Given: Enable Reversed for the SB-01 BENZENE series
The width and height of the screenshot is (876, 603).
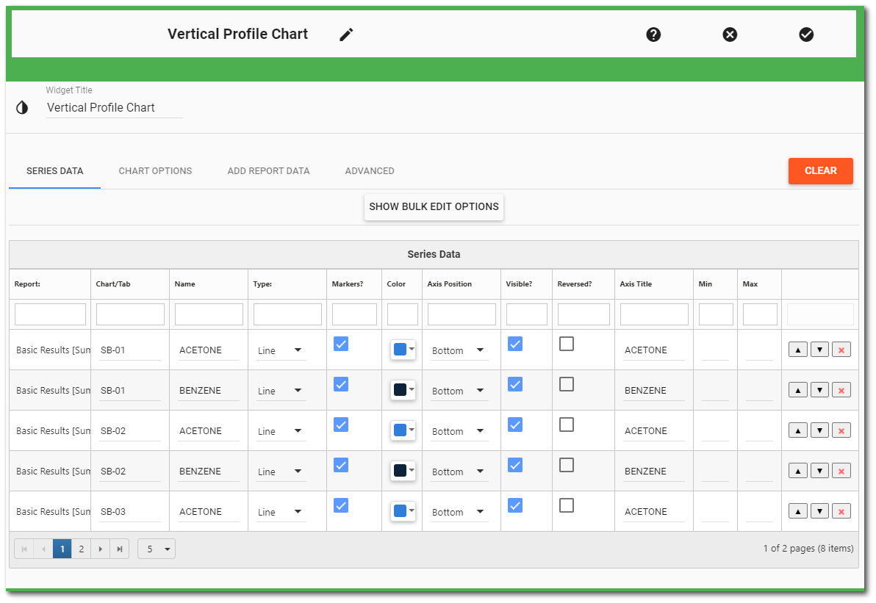Looking at the screenshot, I should point(567,384).
